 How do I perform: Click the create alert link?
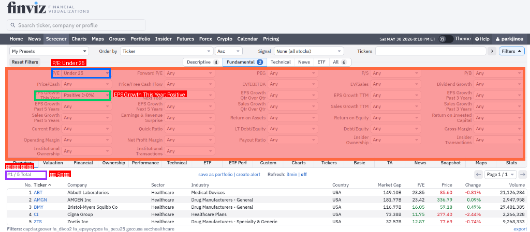tap(248, 174)
